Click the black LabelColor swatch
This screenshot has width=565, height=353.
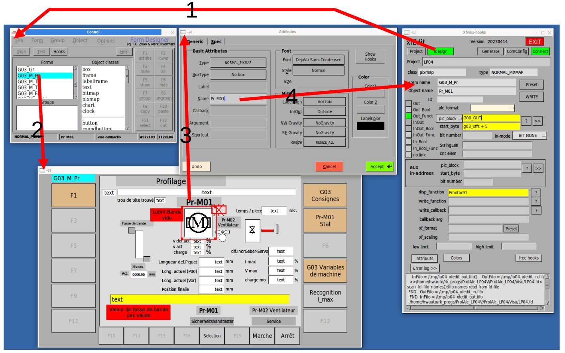pos(370,126)
